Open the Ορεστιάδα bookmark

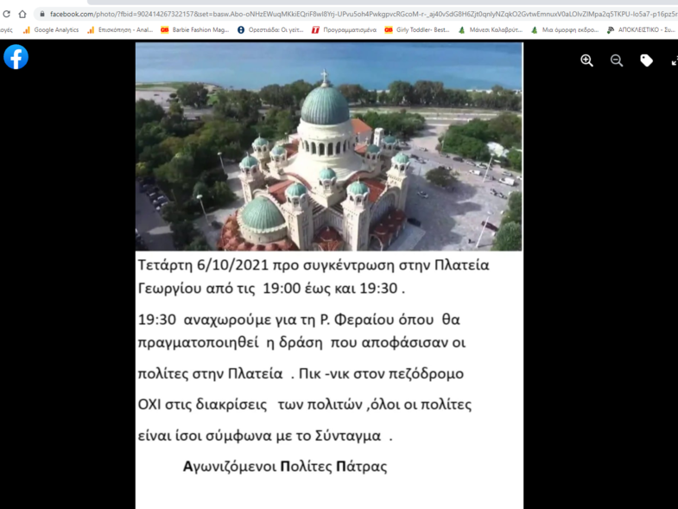click(x=269, y=30)
